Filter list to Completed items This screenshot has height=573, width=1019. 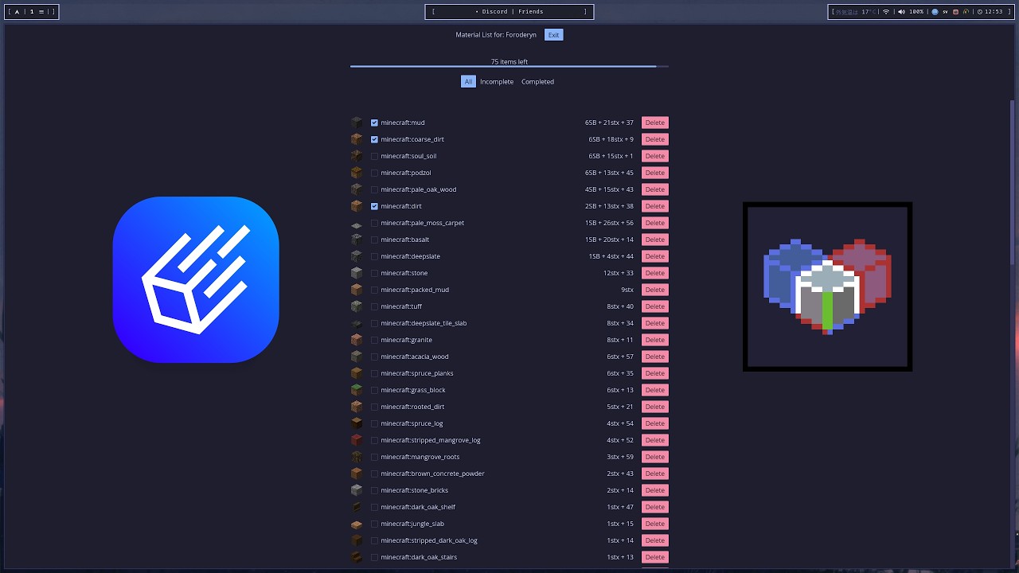[537, 81]
